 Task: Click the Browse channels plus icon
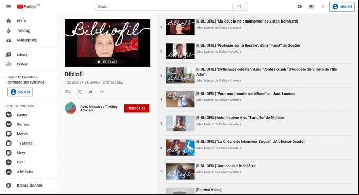[8, 186]
